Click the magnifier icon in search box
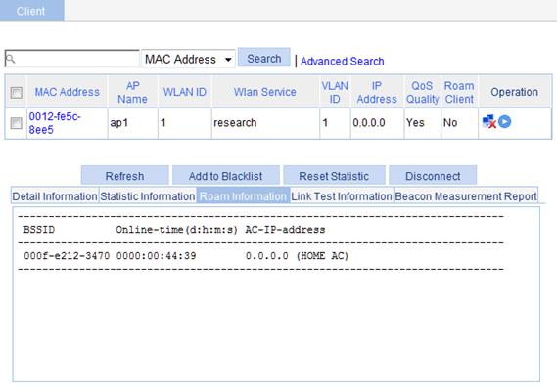557x390 pixels. (x=11, y=59)
